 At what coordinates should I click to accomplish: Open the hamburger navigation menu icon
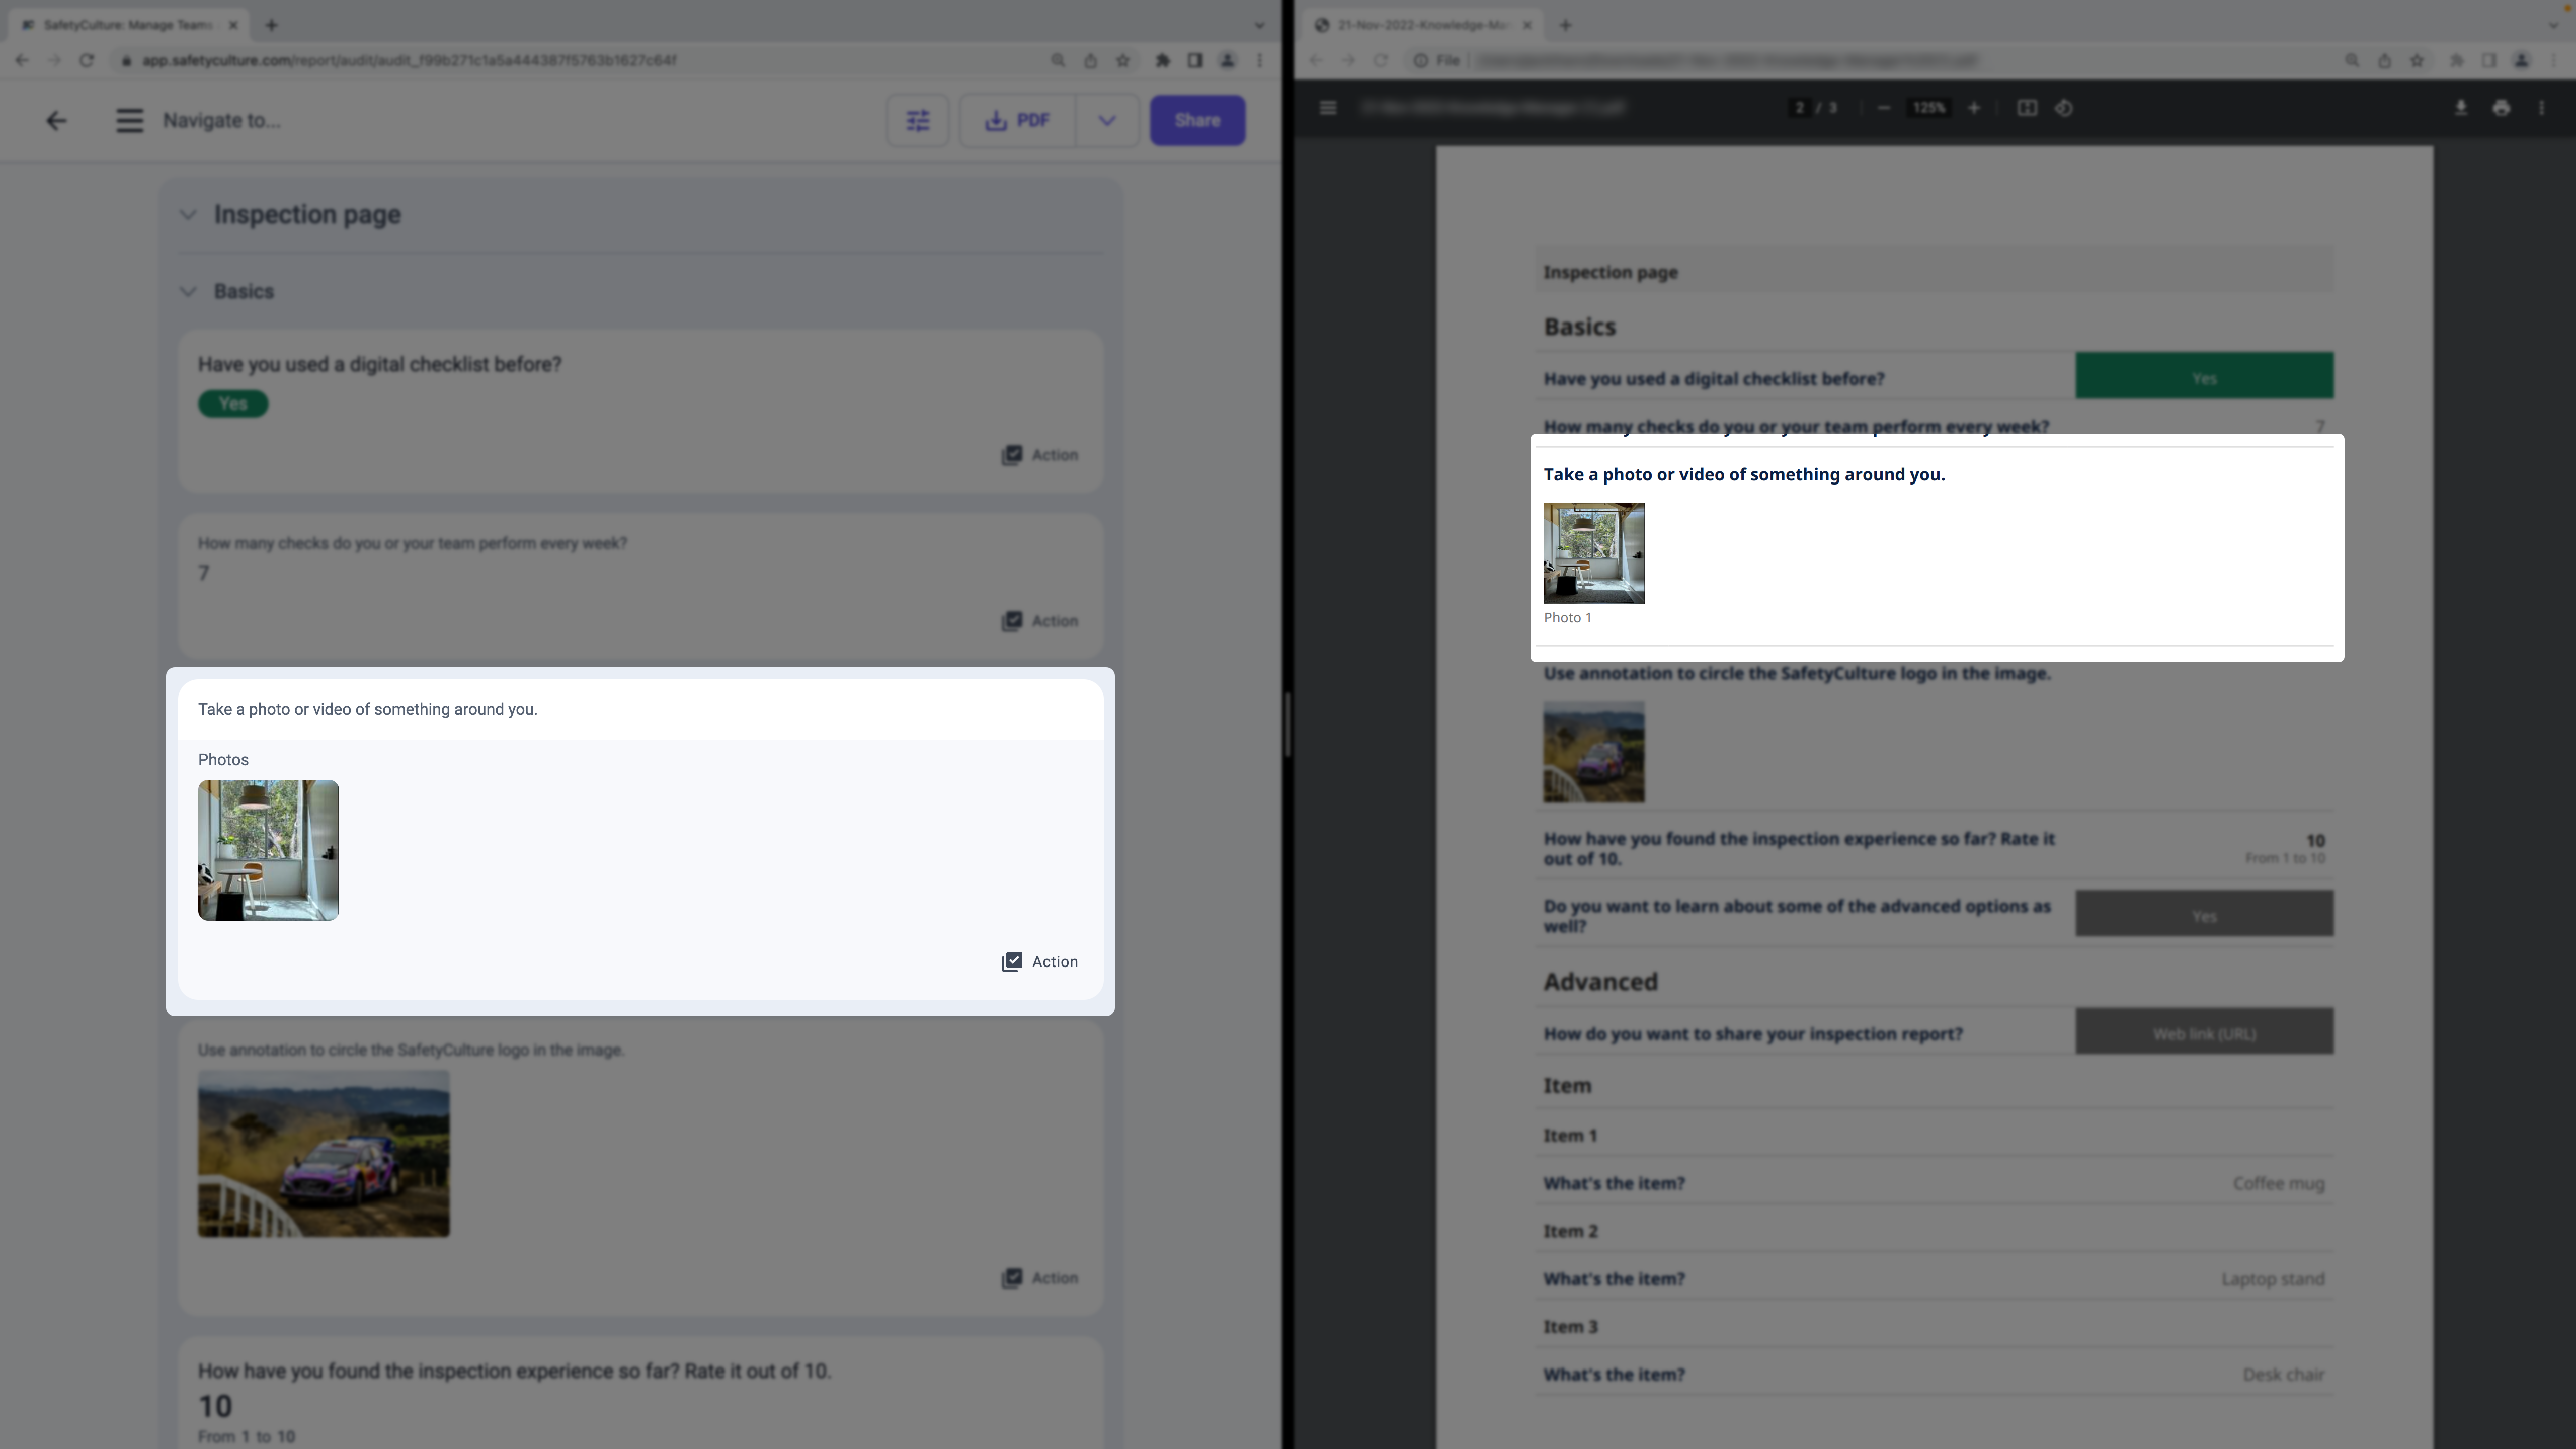pyautogui.click(x=129, y=121)
